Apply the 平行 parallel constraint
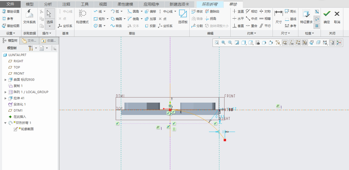The image size is (349, 170). [265, 26]
